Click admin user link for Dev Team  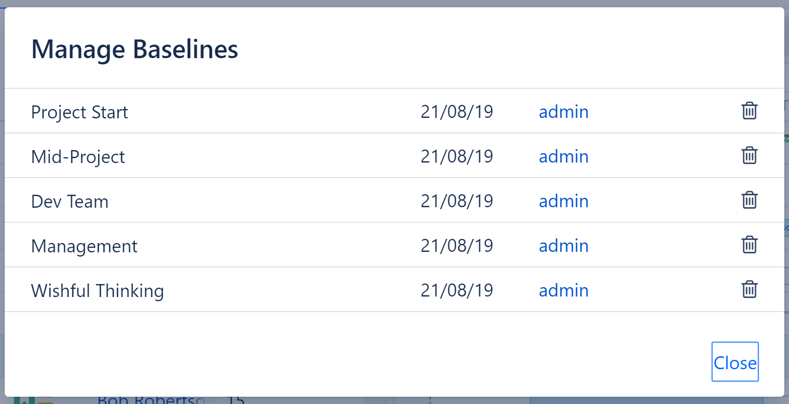563,201
